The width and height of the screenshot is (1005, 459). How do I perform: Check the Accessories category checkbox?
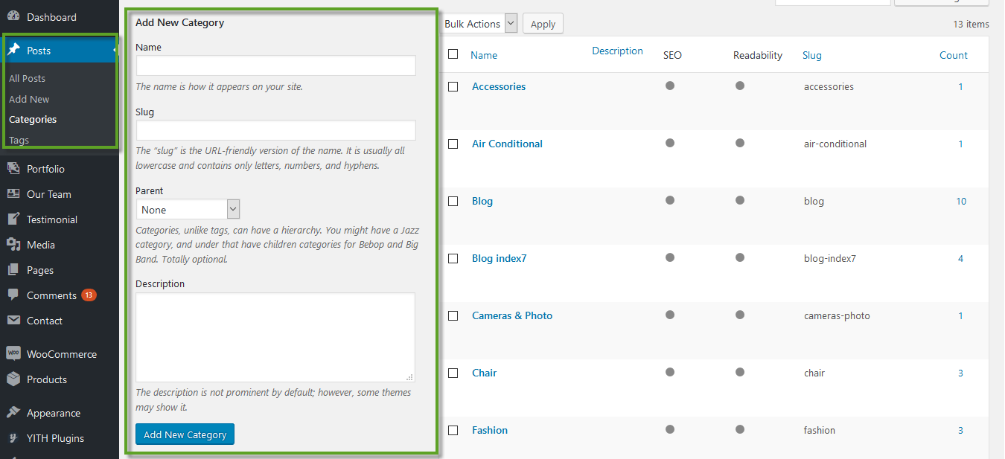(453, 87)
